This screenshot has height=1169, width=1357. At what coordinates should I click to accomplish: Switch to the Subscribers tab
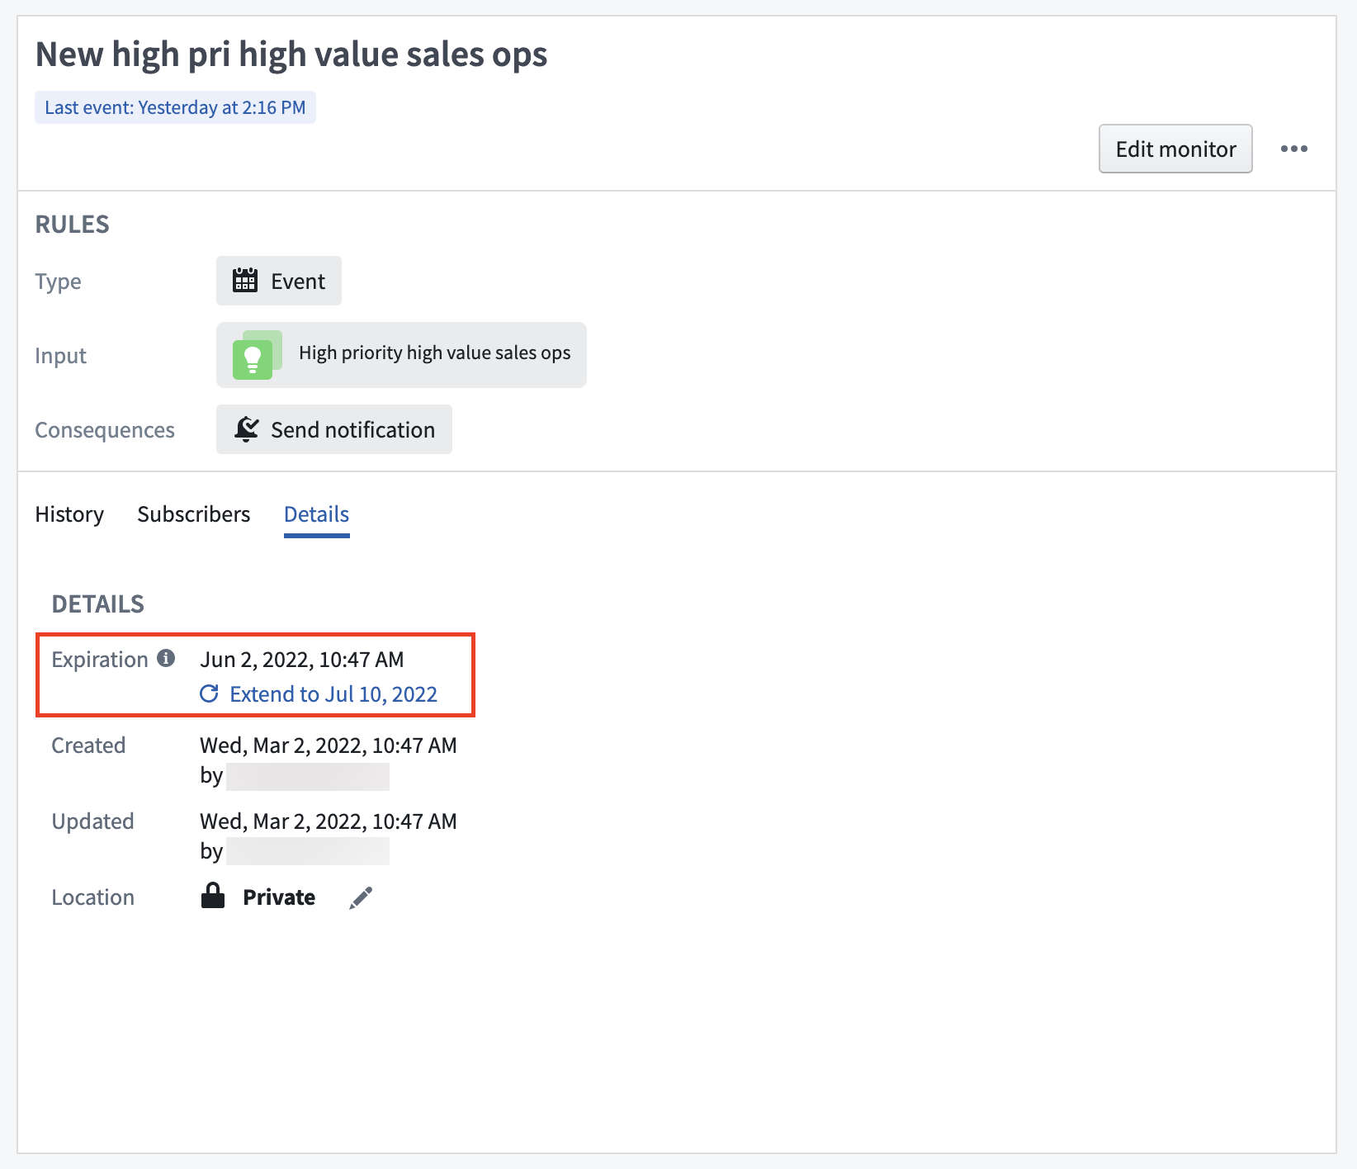coord(193,514)
